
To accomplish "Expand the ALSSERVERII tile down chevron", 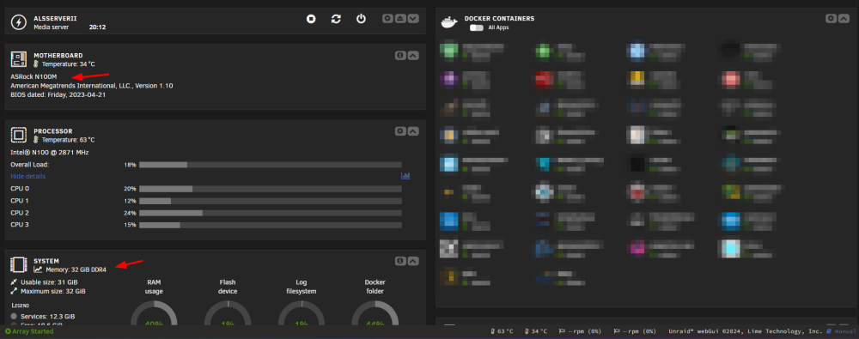I will [x=414, y=19].
